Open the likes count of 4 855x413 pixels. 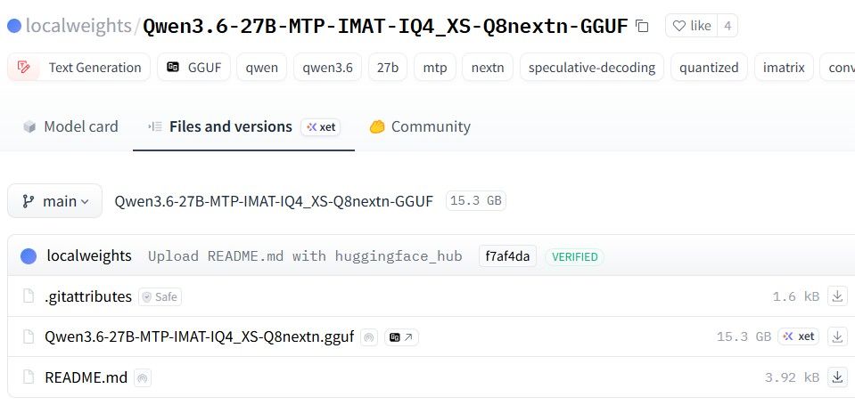[x=728, y=26]
